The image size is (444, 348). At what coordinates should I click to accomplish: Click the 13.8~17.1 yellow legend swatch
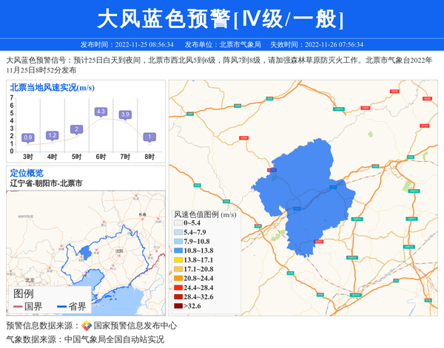178,261
